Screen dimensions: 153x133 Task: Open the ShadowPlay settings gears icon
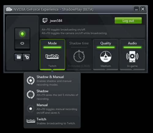27,57
